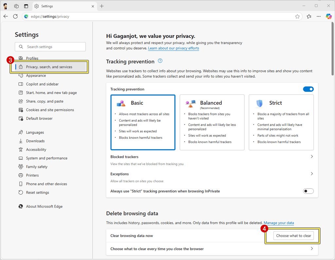Open Settings and more ellipsis menu

pyautogui.click(x=319, y=16)
